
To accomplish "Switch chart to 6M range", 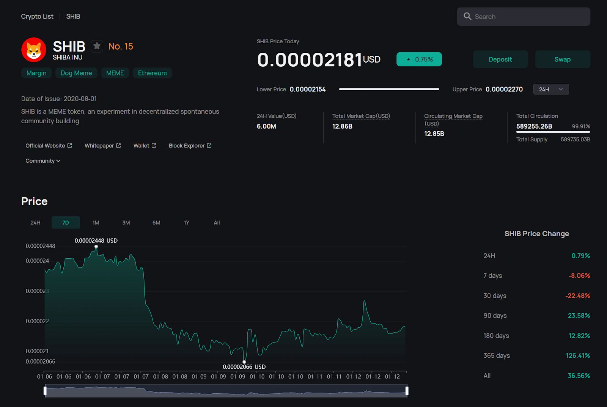I will (156, 223).
